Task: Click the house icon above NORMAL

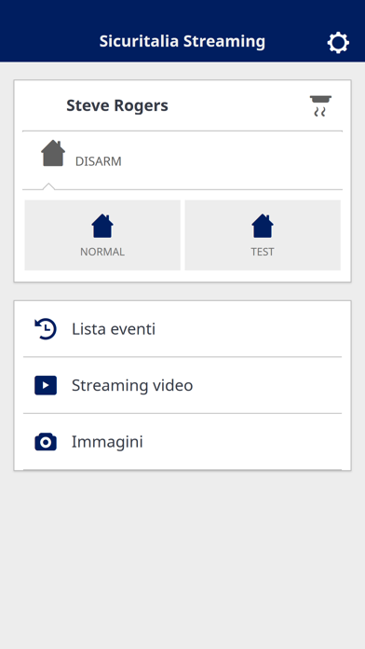Action: [x=102, y=226]
